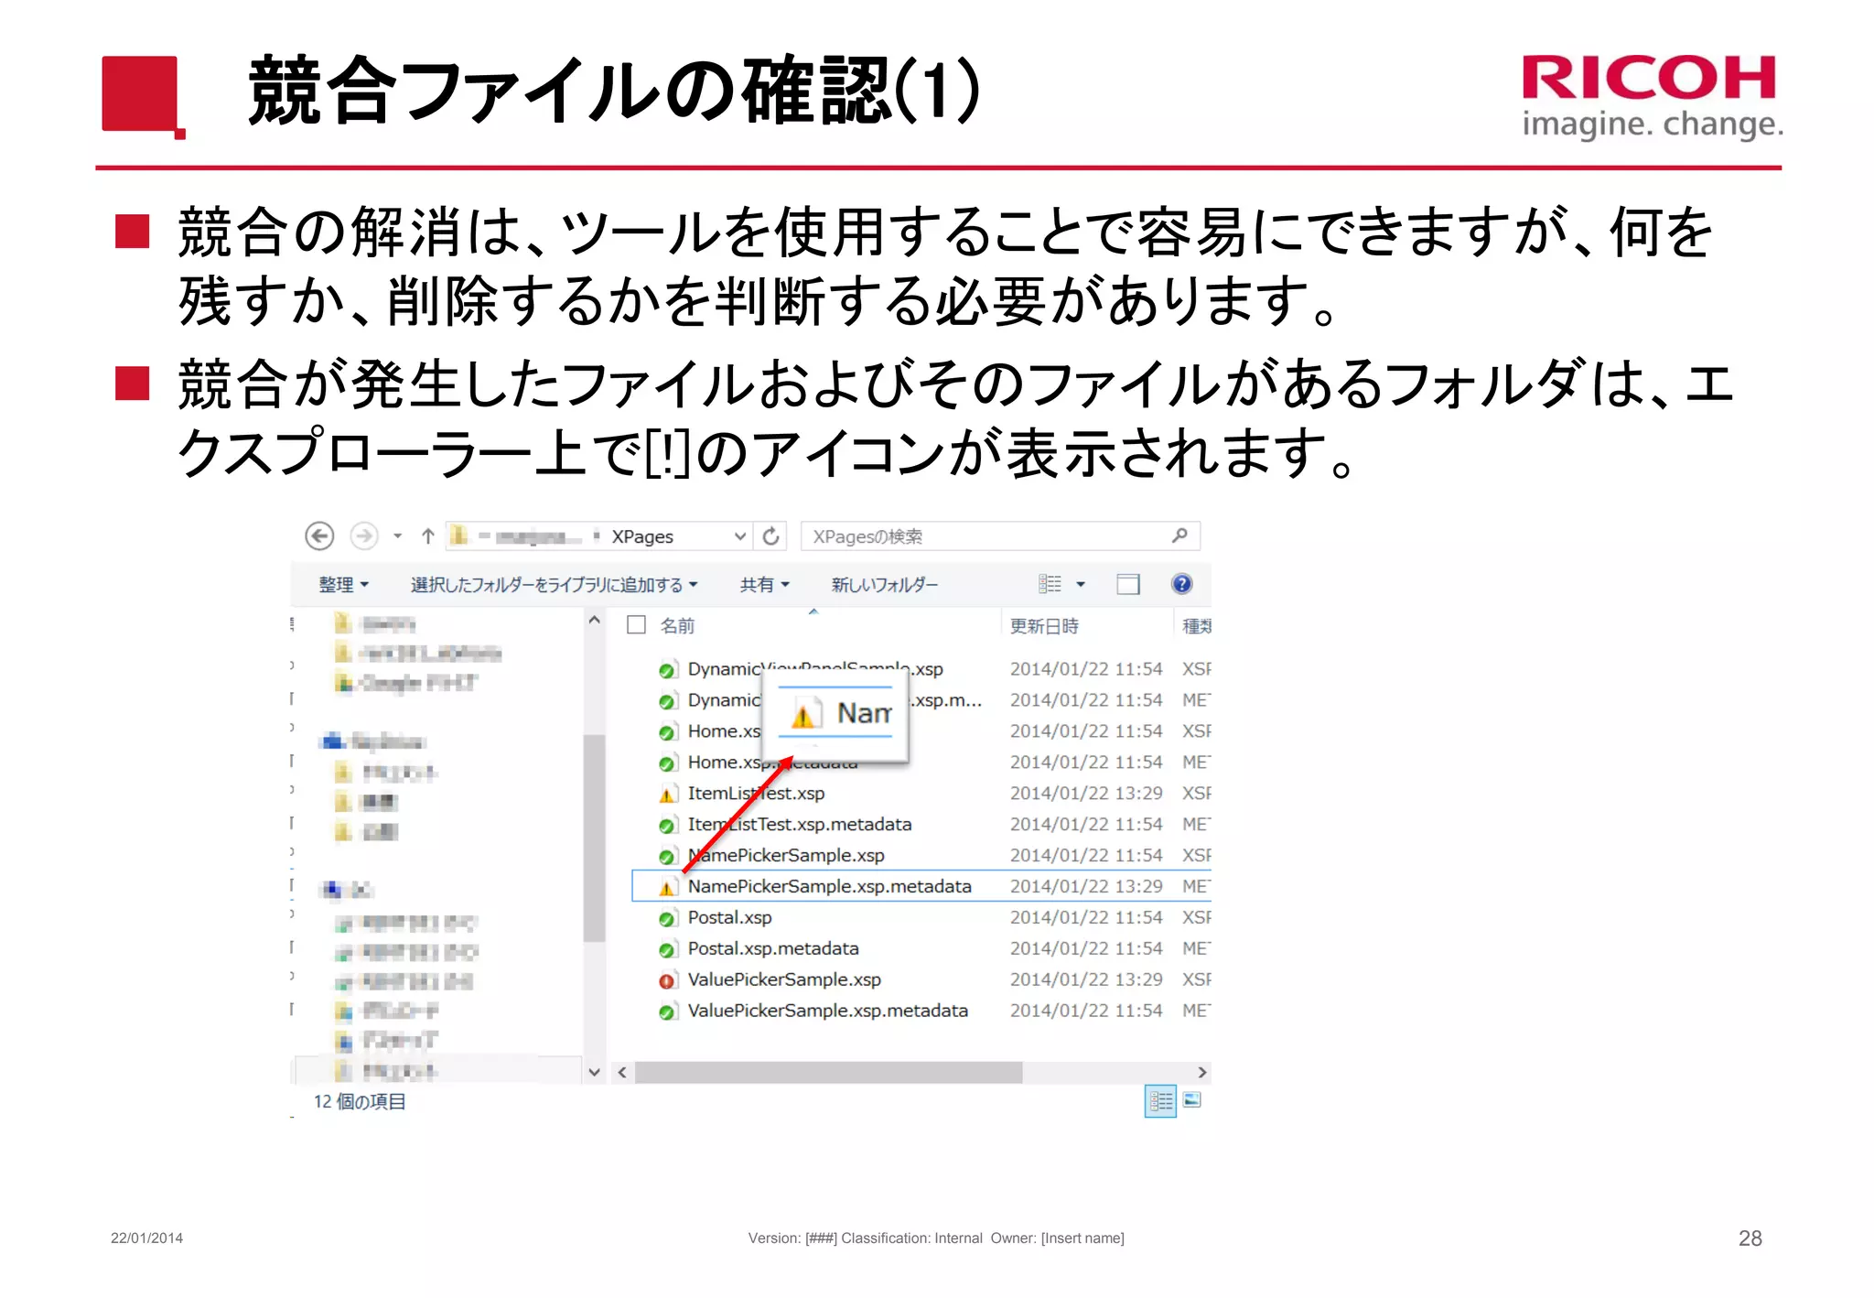This screenshot has height=1298, width=1874.
Task: Select NamePickerSample.xsp file
Action: [786, 856]
